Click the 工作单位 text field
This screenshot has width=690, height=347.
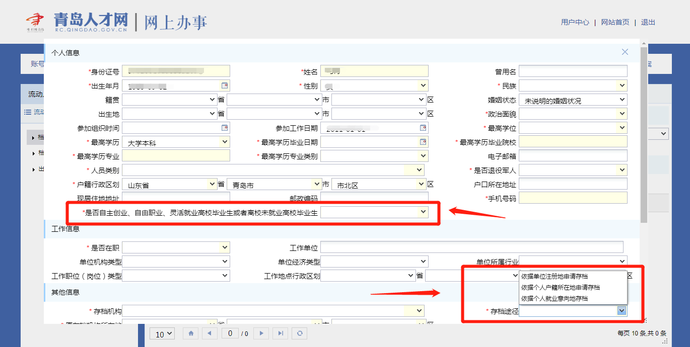(471, 247)
